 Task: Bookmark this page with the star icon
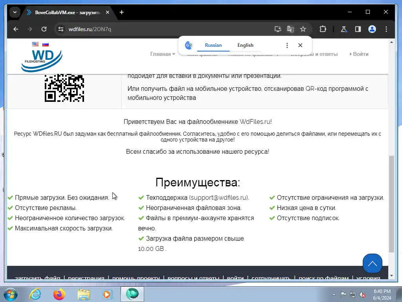tap(303, 29)
